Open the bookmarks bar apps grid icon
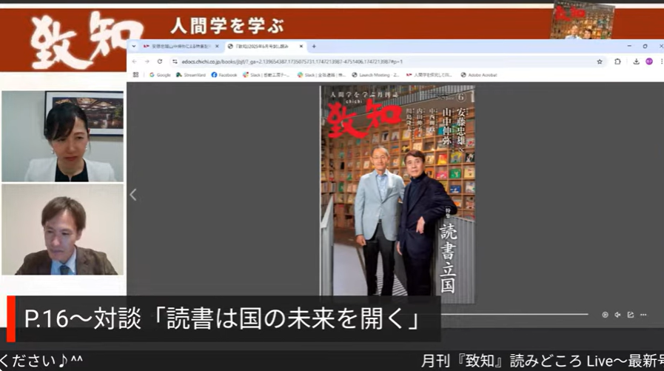This screenshot has height=371, width=664. pyautogui.click(x=135, y=75)
